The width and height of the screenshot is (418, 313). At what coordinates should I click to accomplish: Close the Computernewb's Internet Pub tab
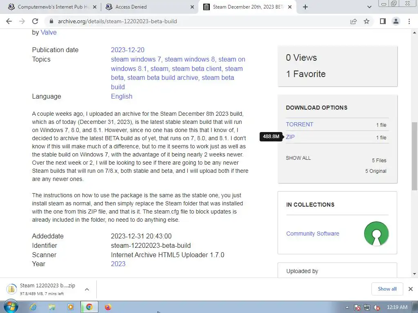click(x=95, y=7)
